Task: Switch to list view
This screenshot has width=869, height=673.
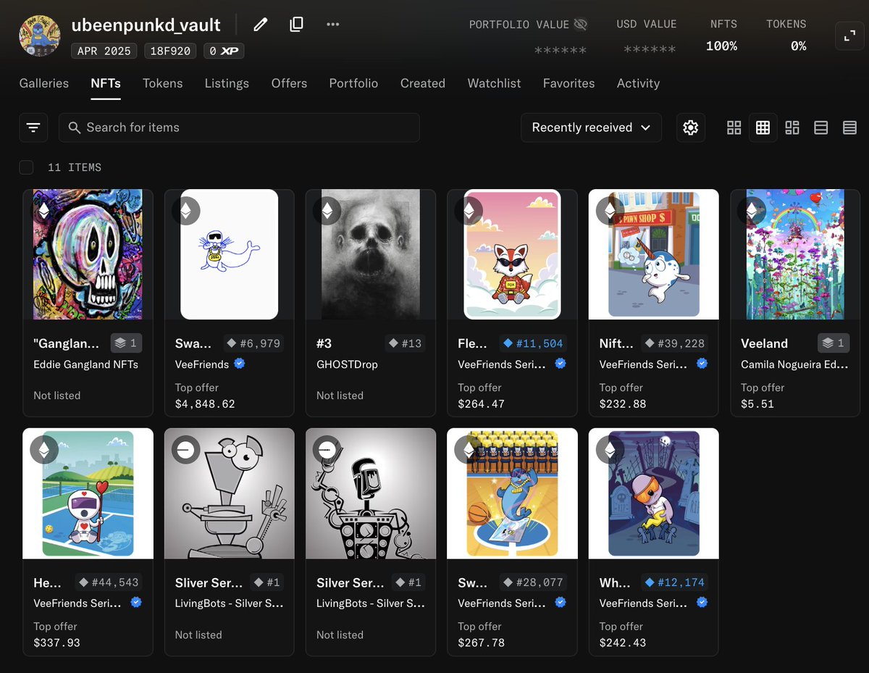Action: [821, 128]
